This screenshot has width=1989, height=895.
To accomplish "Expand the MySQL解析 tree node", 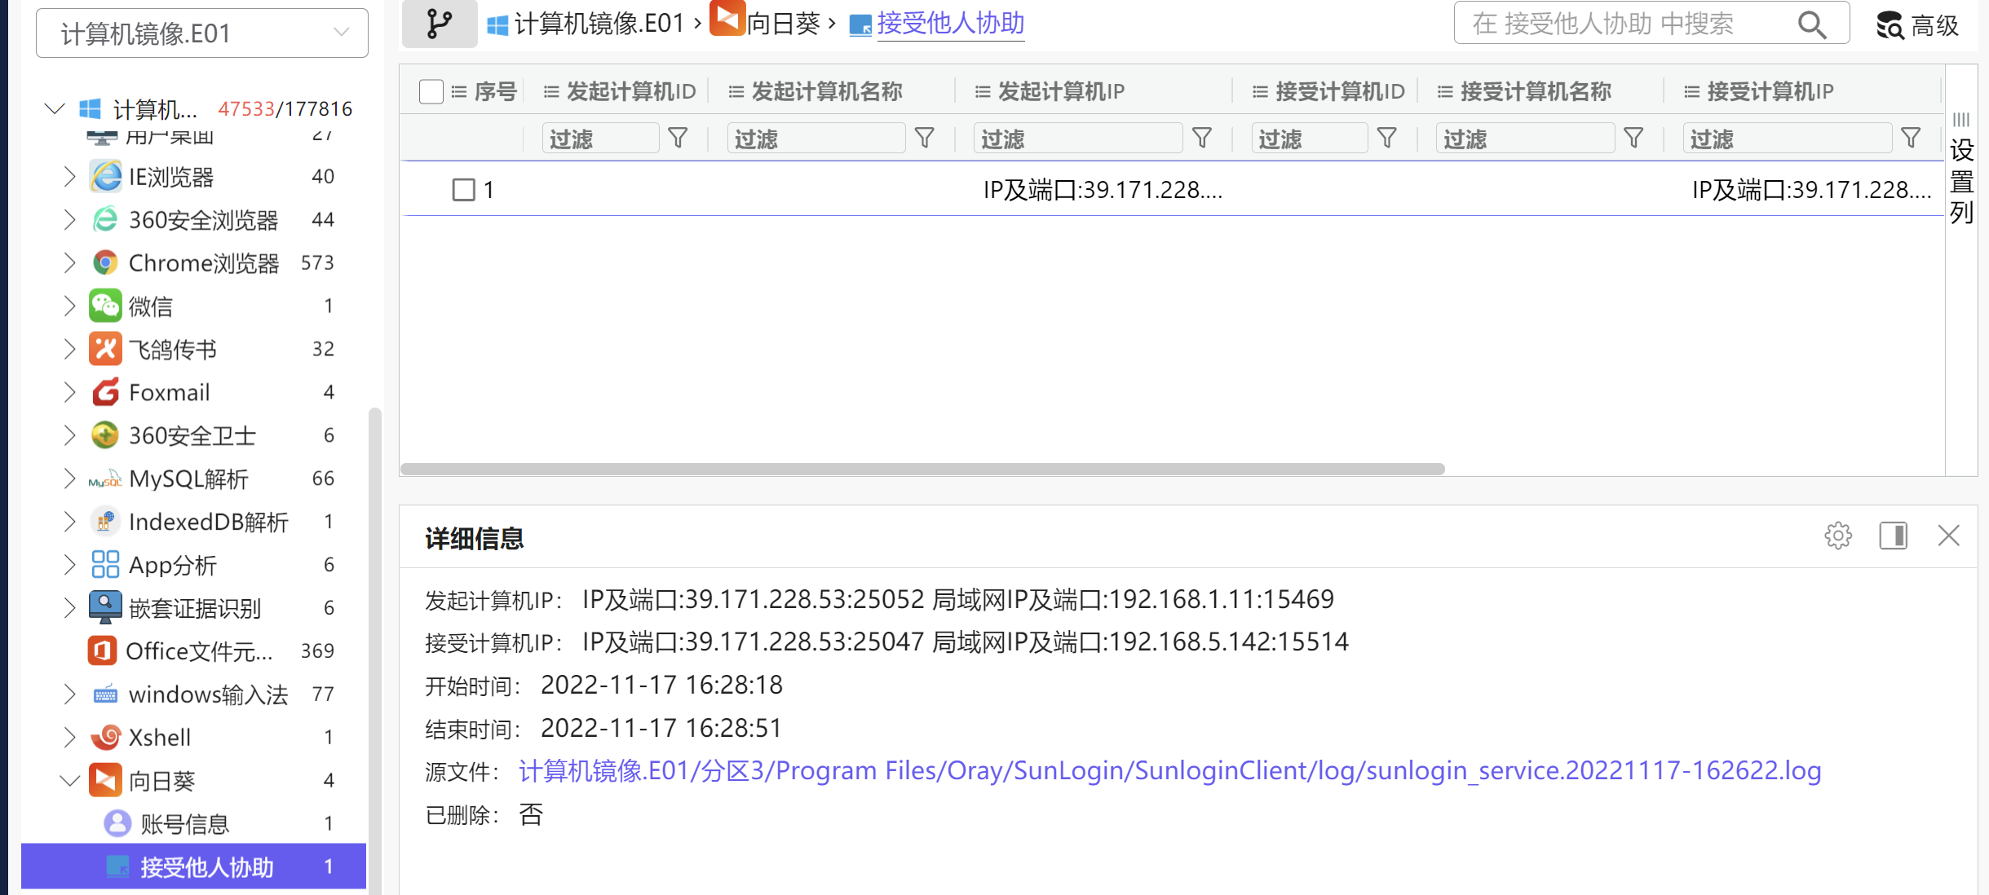I will pyautogui.click(x=69, y=478).
